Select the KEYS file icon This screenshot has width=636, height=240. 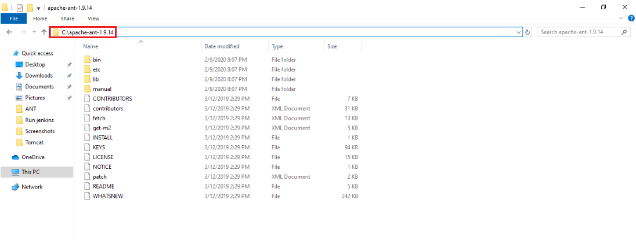(x=86, y=147)
